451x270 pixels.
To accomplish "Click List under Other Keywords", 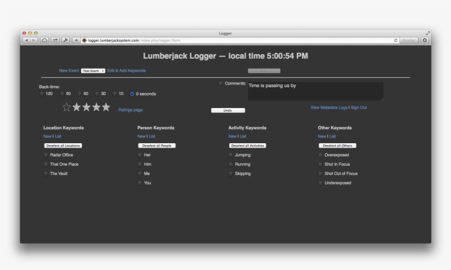I will [333, 136].
